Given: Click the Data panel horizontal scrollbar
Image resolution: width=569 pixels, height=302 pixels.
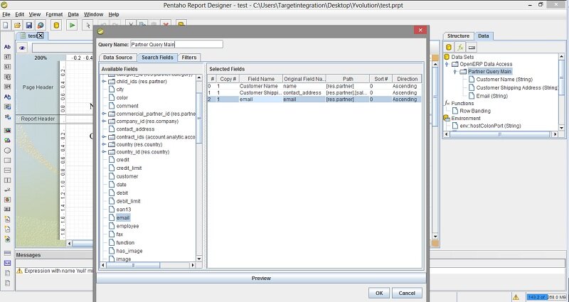Looking at the screenshot, I should [500, 134].
